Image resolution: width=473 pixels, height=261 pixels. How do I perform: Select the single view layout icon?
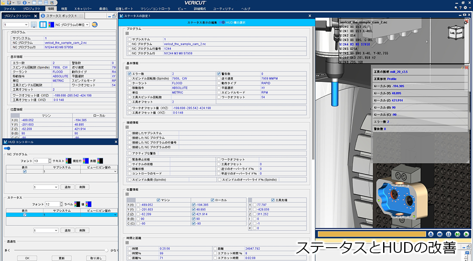35,3
